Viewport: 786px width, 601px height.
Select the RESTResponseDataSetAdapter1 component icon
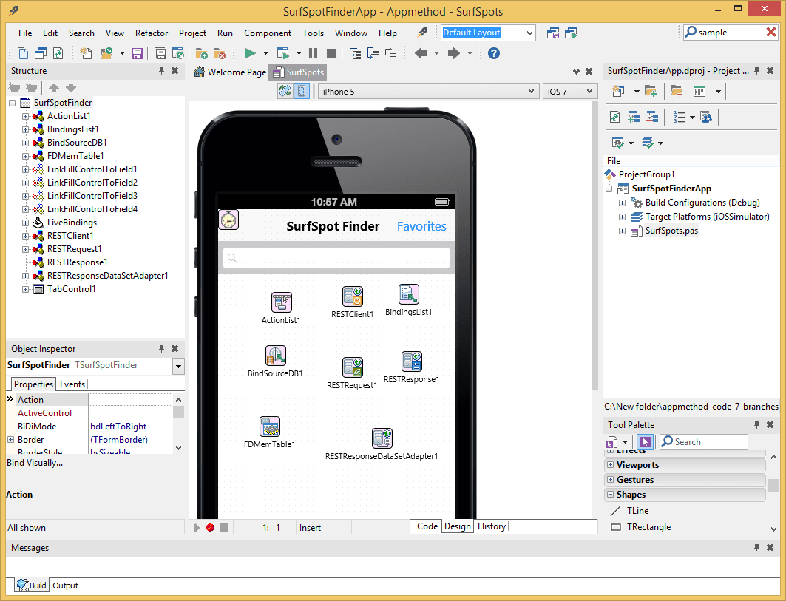(382, 438)
